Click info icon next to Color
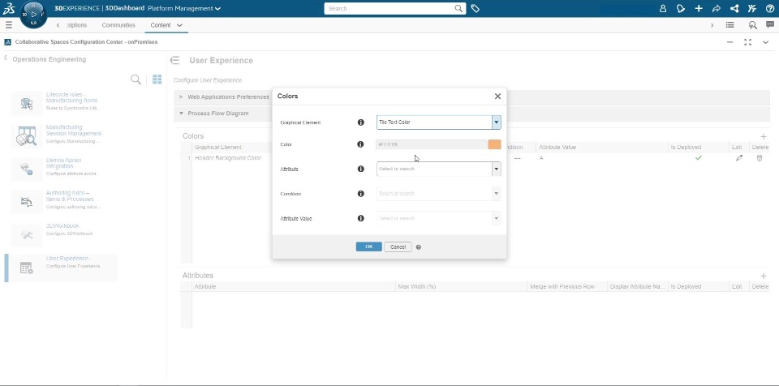Viewport: 779px width, 386px height. point(361,144)
